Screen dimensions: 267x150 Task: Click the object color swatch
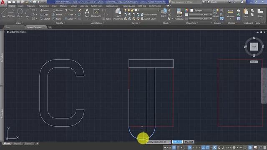click(x=192, y=10)
